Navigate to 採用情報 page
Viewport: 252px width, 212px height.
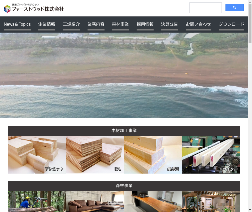[x=145, y=24]
